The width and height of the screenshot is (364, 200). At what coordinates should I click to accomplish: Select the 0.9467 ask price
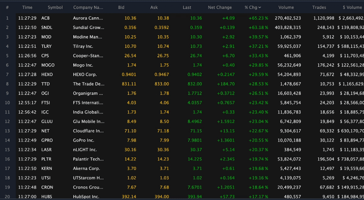(162, 75)
